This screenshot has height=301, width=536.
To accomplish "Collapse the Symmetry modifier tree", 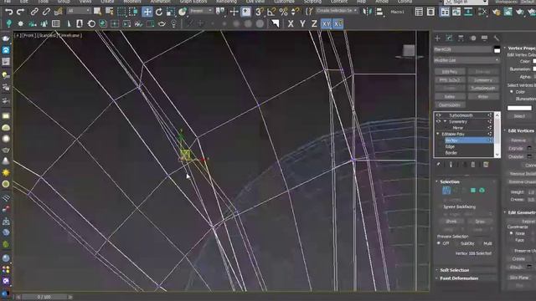I will [x=445, y=121].
